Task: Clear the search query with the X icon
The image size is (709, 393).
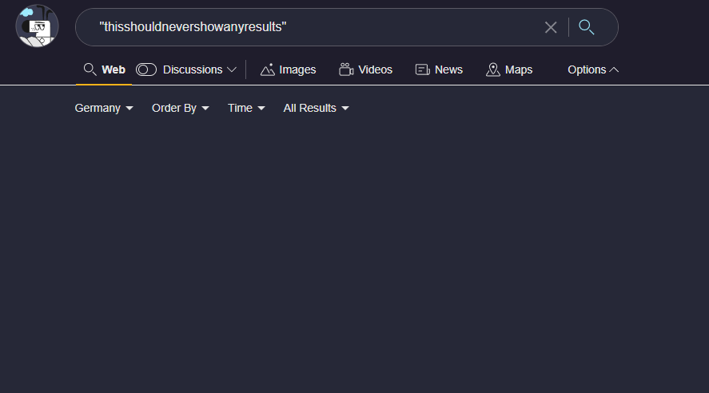Action: click(x=551, y=27)
